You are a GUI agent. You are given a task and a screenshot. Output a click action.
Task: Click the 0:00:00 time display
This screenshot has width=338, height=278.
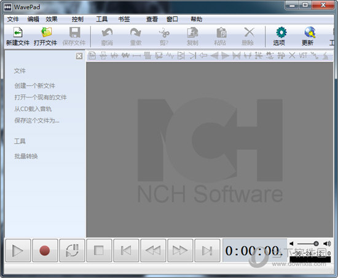pos(254,250)
